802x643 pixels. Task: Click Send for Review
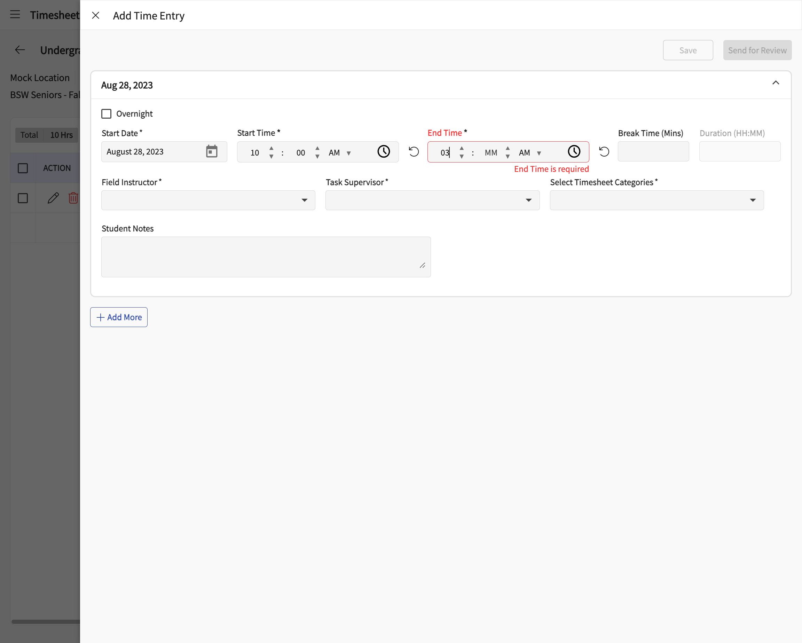click(757, 50)
